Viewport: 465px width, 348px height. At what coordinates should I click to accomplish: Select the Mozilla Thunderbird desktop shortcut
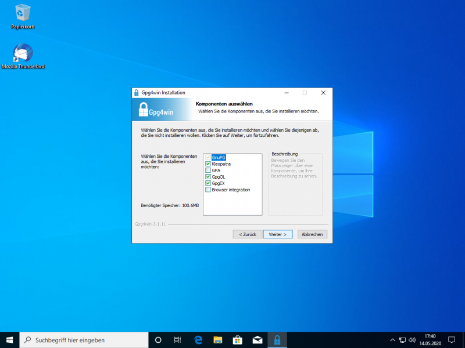click(23, 56)
